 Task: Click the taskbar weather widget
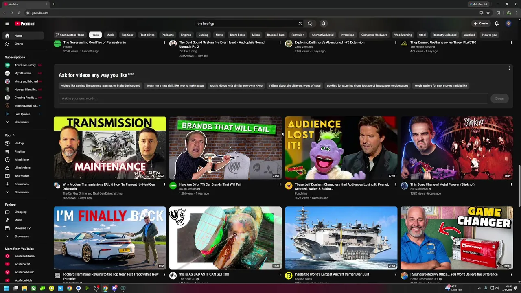click(454, 288)
